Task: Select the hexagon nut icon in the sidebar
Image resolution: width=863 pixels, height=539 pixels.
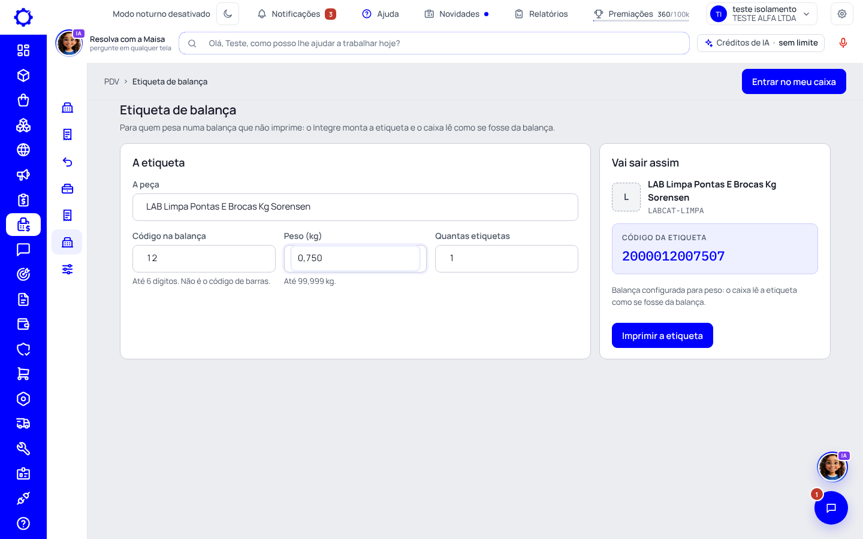Action: tap(23, 399)
